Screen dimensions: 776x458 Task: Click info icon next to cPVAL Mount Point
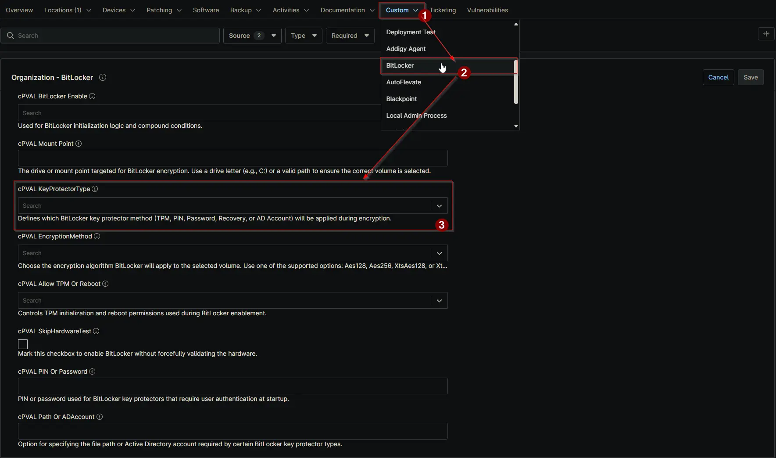click(x=79, y=144)
